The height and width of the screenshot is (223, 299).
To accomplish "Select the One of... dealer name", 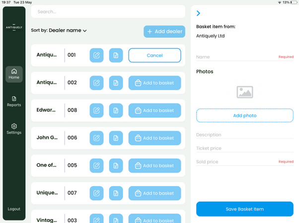I will click(x=46, y=165).
